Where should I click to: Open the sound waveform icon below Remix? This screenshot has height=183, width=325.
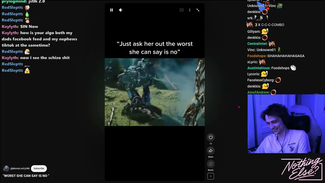point(211,176)
